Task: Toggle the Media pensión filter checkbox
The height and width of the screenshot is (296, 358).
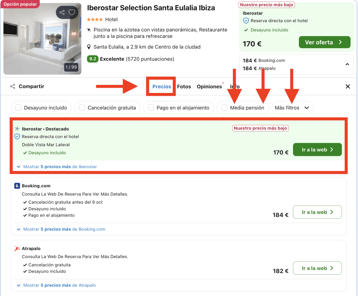Action: (224, 108)
